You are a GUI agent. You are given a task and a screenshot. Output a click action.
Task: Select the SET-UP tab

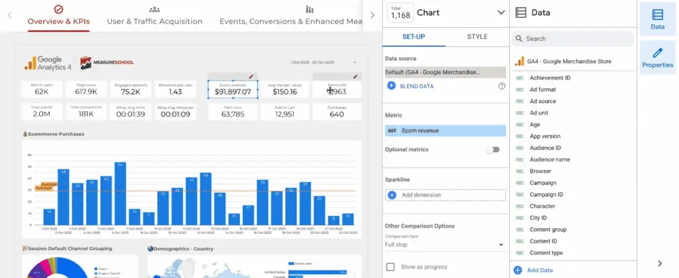pyautogui.click(x=414, y=37)
